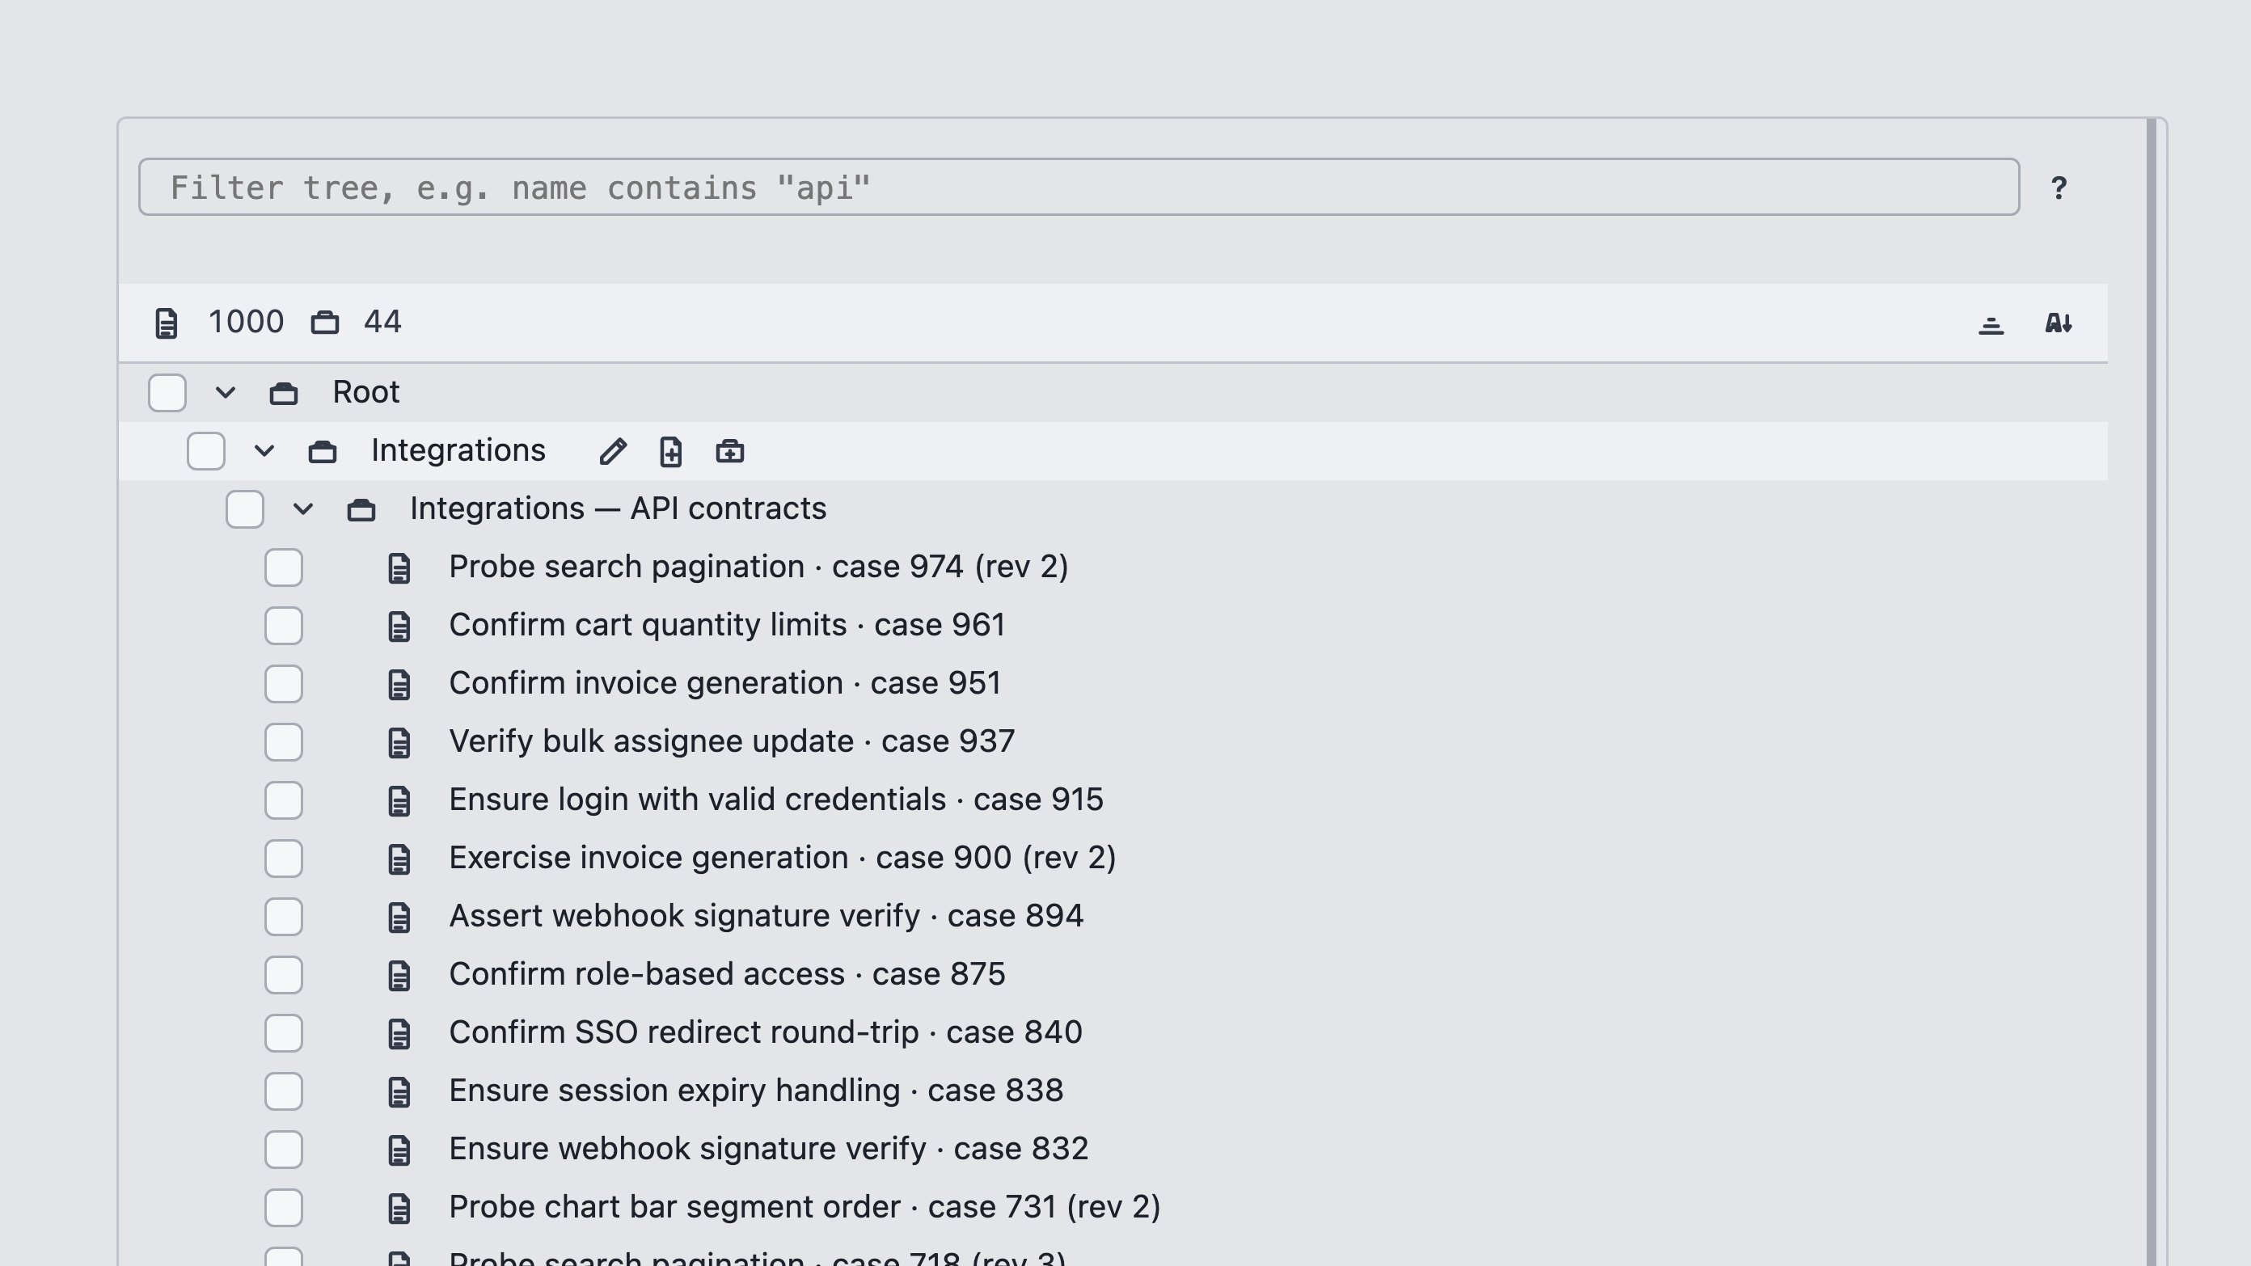Click the alphabetical sort icon
Viewport: 2251px width, 1266px height.
(x=2058, y=323)
